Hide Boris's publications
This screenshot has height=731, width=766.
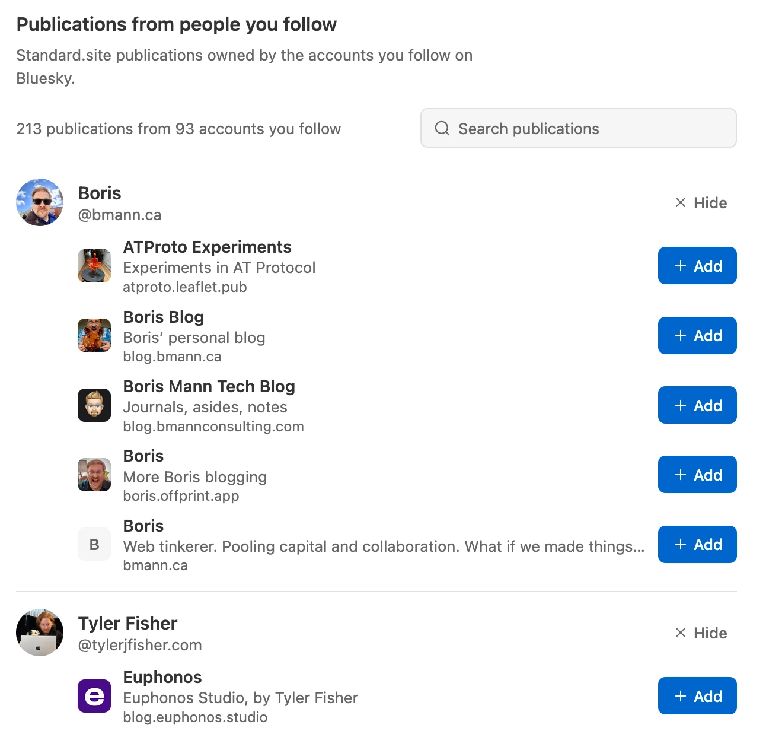[701, 203]
